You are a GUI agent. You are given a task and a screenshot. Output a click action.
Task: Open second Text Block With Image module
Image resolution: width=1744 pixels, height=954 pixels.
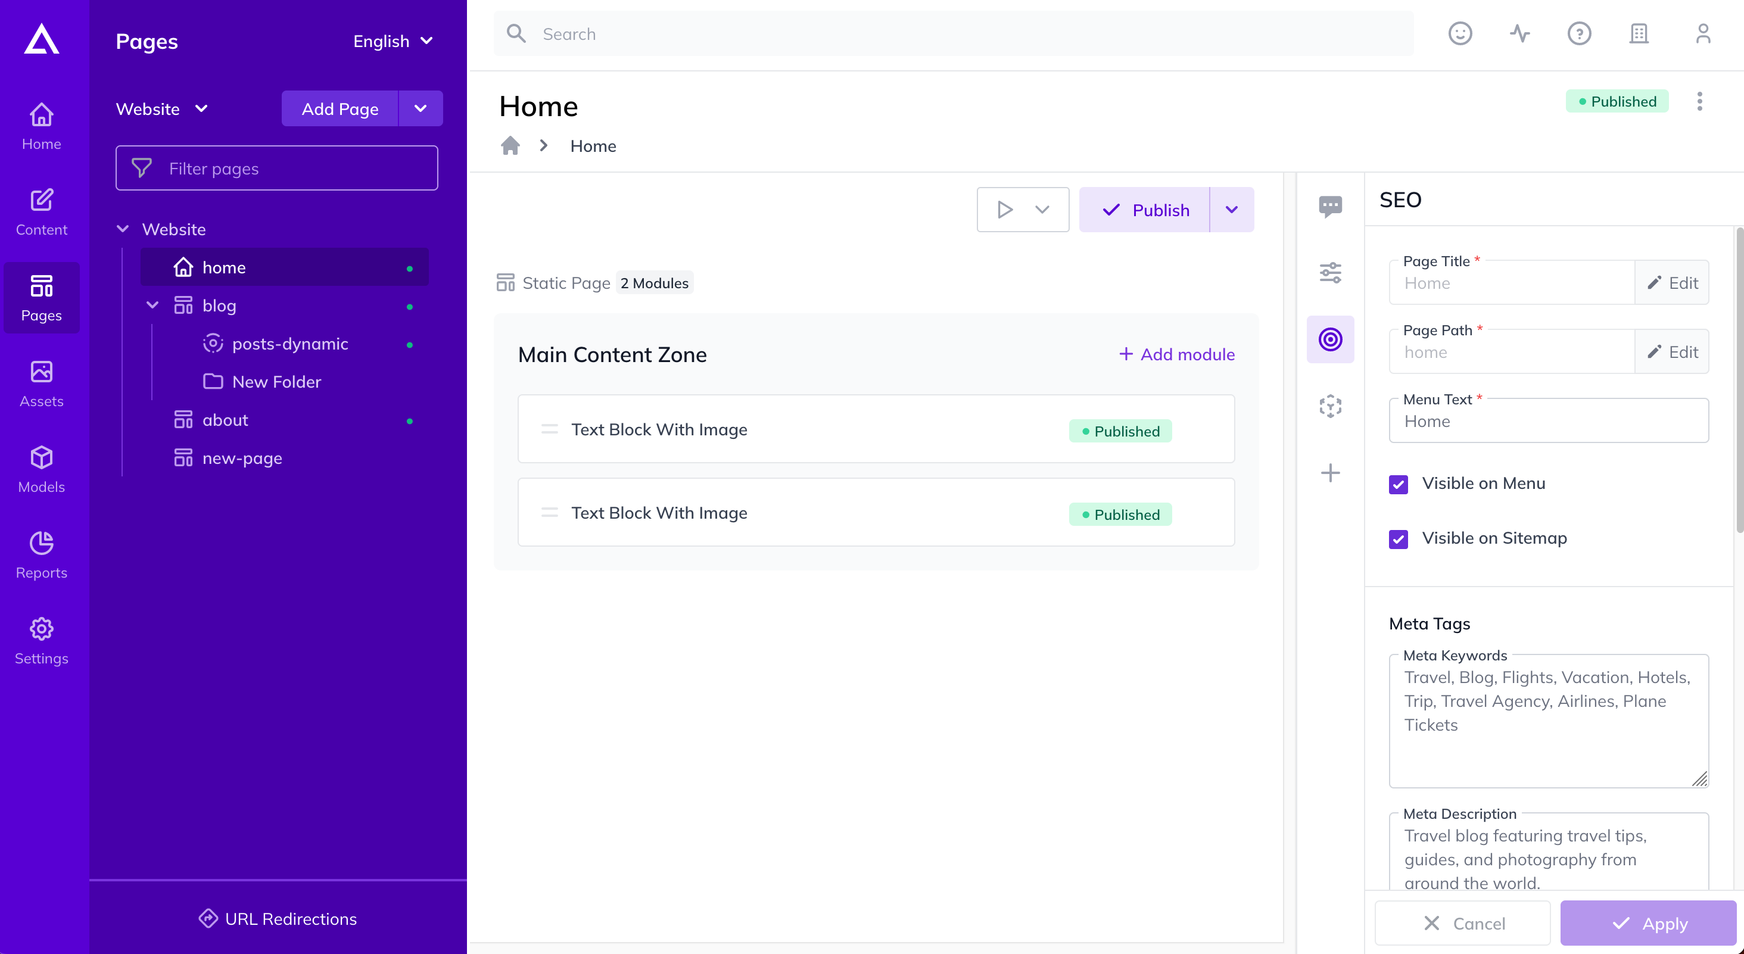(x=876, y=513)
